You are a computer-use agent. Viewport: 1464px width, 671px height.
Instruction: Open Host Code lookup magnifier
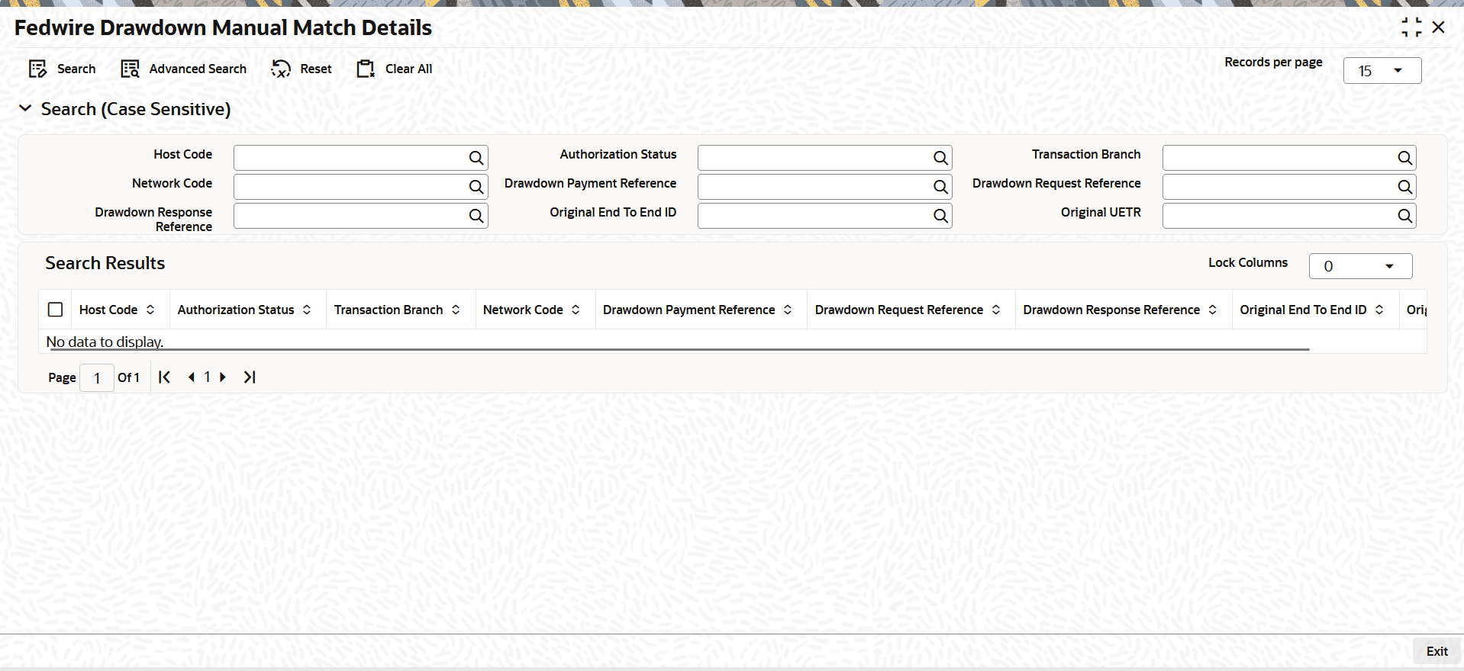pos(476,158)
